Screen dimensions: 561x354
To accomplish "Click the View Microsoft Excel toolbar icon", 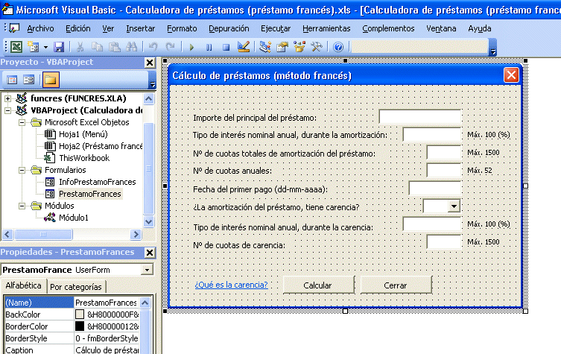I will point(16,47).
